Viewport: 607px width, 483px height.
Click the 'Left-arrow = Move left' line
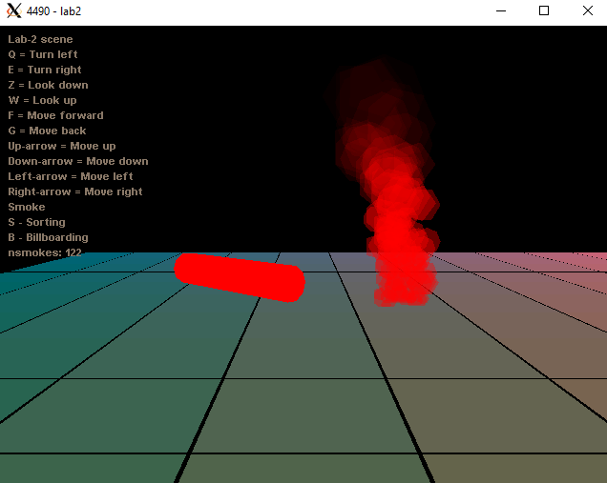[71, 176]
